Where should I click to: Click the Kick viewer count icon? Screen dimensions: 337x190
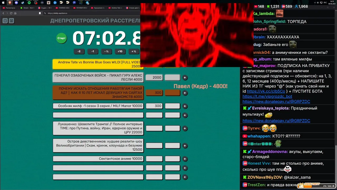[268, 6]
